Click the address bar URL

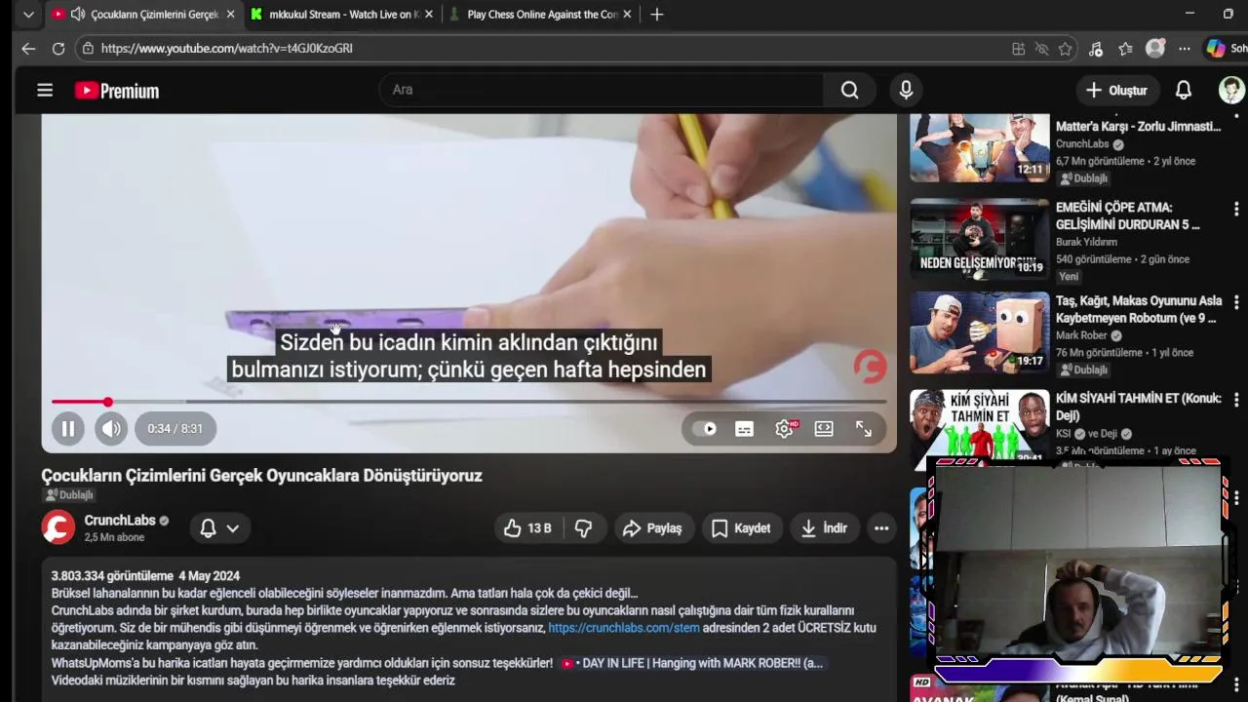pos(227,48)
